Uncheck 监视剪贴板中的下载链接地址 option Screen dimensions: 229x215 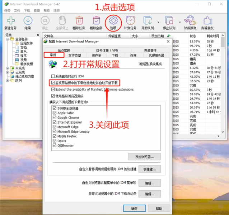click(x=53, y=83)
